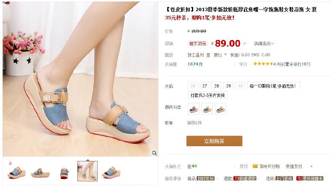This screenshot has height=188, width=333.
Task: Select size 38
Action: click(216, 86)
